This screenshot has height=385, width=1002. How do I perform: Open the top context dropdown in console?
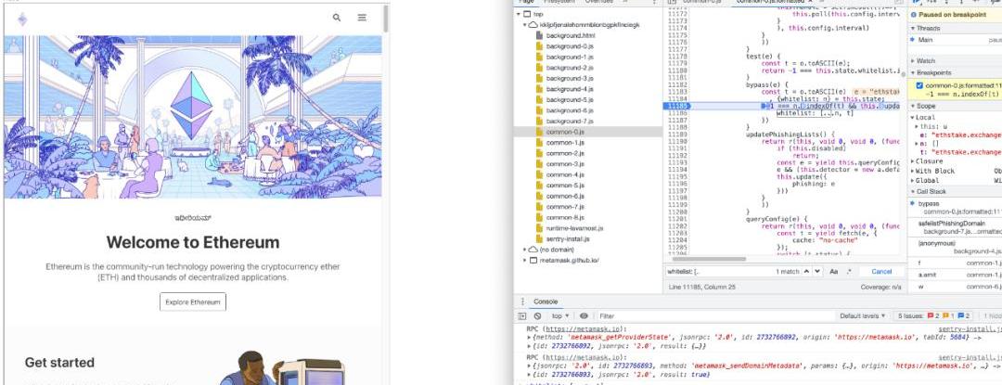point(559,316)
